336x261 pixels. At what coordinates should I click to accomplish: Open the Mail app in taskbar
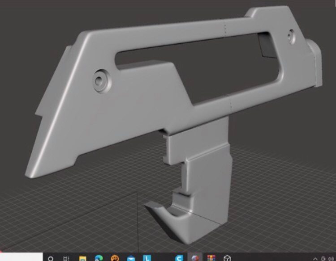(131, 257)
